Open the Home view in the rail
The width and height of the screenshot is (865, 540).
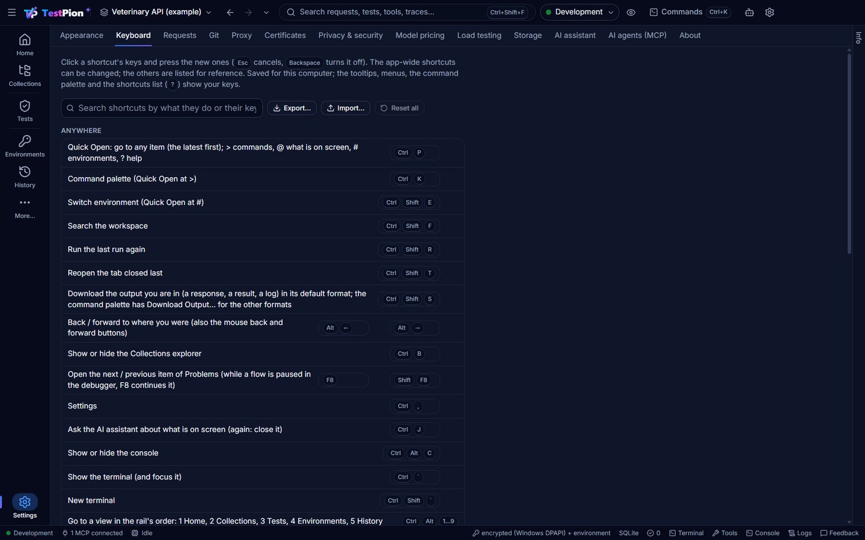[25, 45]
